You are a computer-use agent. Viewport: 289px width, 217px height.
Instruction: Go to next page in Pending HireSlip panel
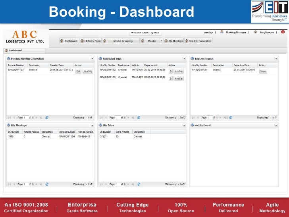tap(36, 118)
